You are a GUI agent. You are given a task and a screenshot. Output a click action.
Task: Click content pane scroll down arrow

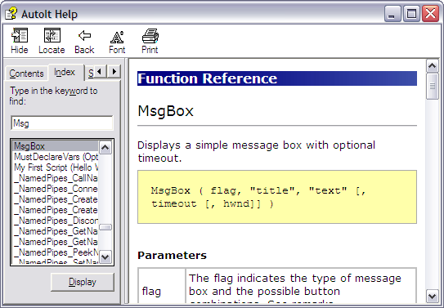(x=432, y=296)
